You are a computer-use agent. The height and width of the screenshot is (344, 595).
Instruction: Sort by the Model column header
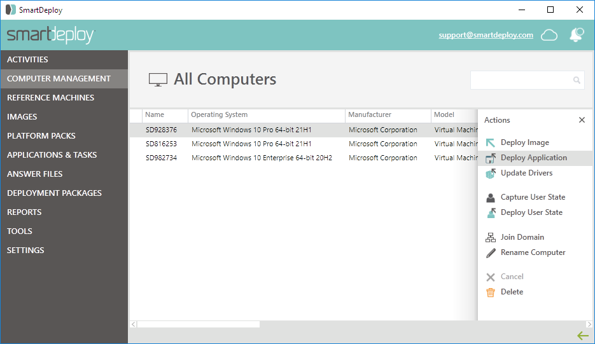coord(454,115)
